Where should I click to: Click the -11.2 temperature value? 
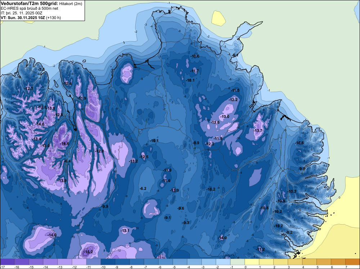[260, 249]
